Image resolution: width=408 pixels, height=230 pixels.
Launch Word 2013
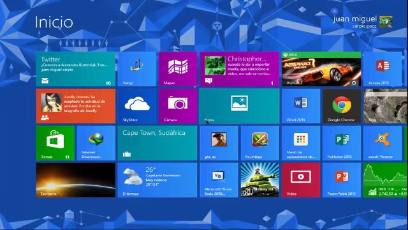pyautogui.click(x=301, y=106)
